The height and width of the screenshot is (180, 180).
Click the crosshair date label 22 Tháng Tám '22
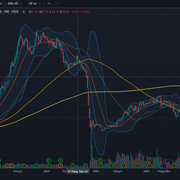pyautogui.click(x=78, y=171)
